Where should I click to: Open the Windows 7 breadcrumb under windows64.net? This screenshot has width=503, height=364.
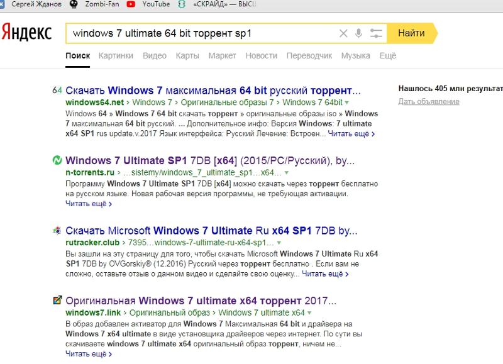pos(152,102)
